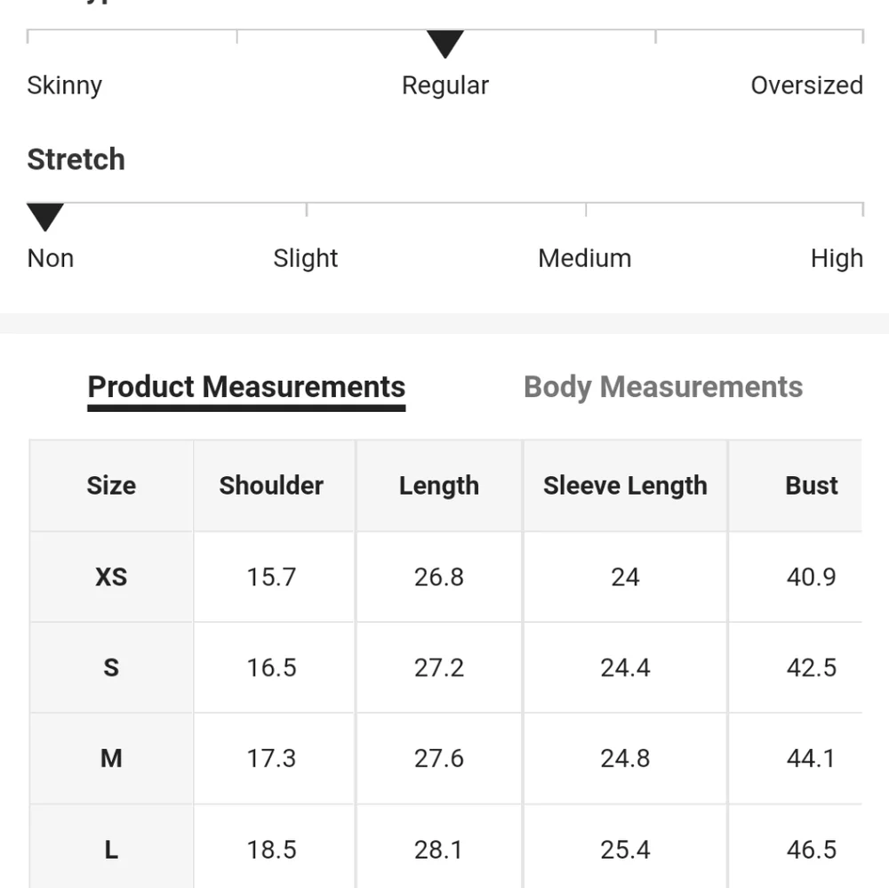The image size is (889, 888).
Task: Click the Length column header
Action: click(x=439, y=486)
